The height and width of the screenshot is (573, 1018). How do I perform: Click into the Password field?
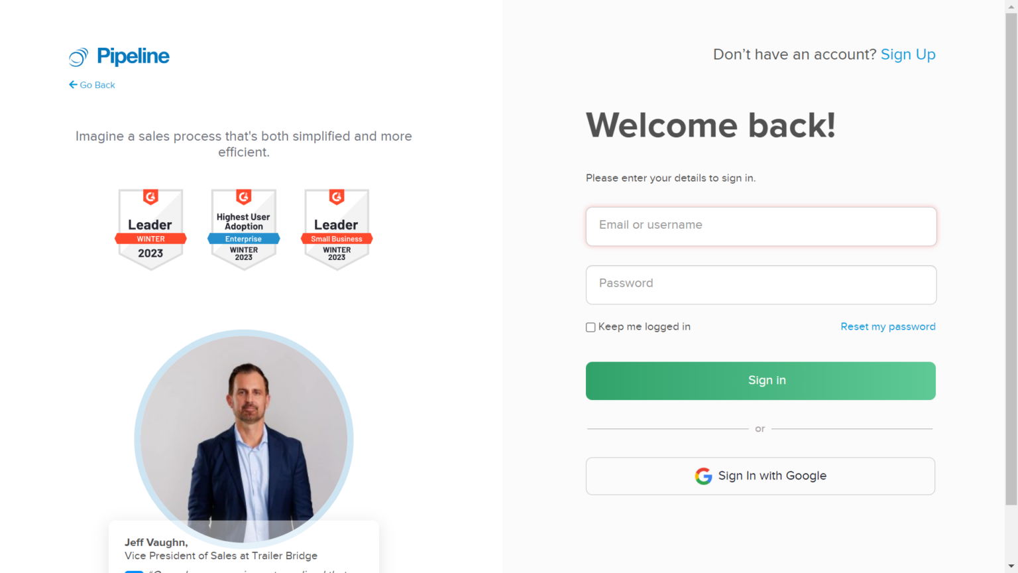pos(761,285)
